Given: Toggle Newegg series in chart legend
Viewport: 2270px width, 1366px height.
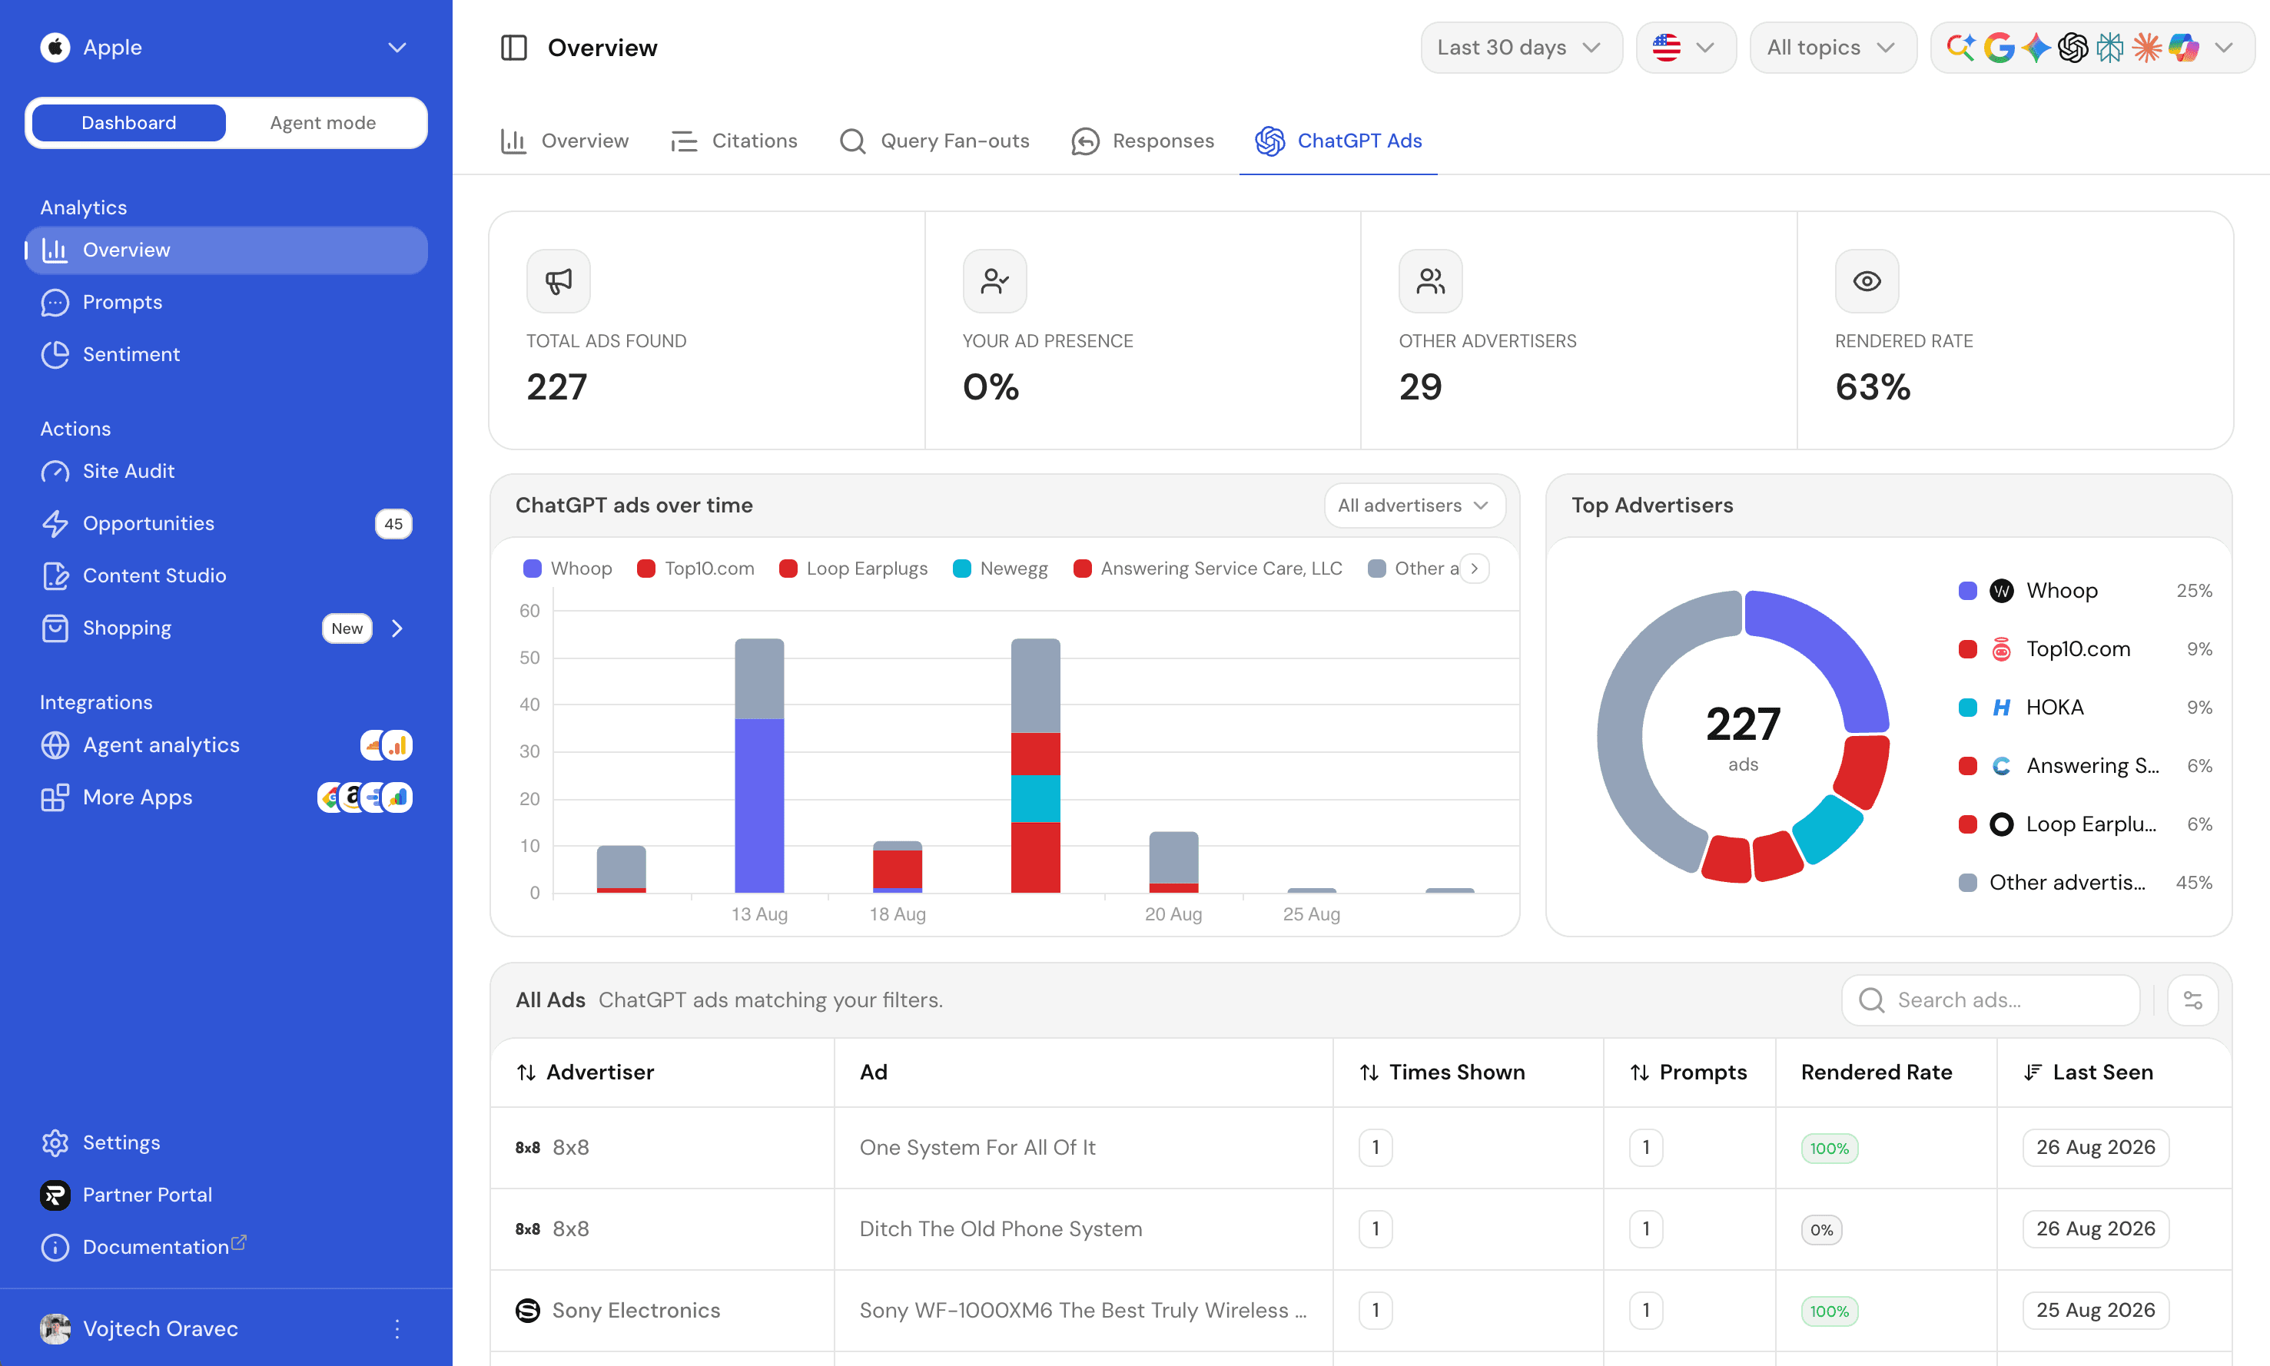Looking at the screenshot, I should tap(1001, 568).
